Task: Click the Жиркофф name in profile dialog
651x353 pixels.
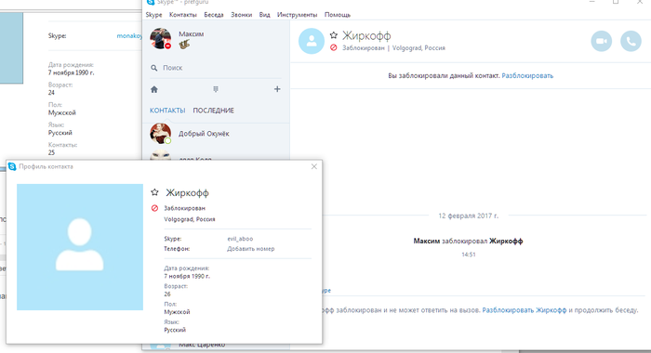Action: click(187, 192)
